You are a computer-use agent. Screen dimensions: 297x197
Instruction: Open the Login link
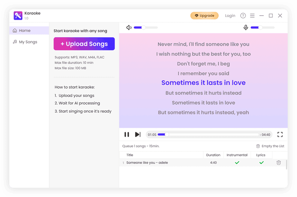pos(230,16)
